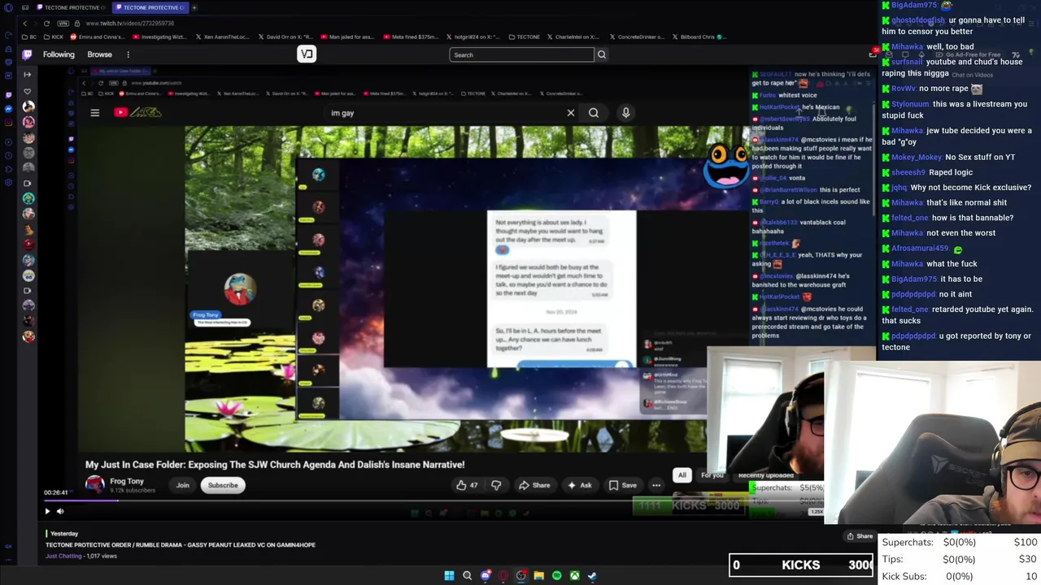Click the twitch.tv address bar URL
Screen dimensions: 1041x585
[130, 23]
